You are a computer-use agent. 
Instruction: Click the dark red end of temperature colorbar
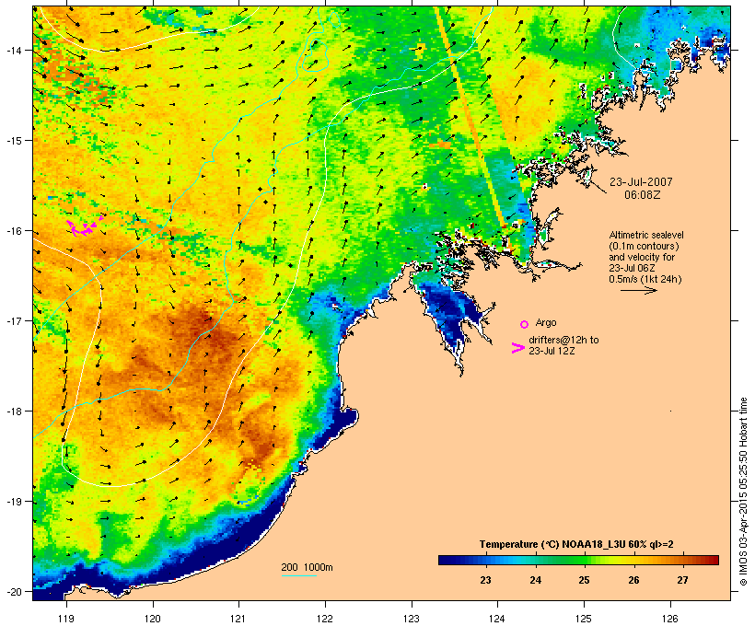713,560
